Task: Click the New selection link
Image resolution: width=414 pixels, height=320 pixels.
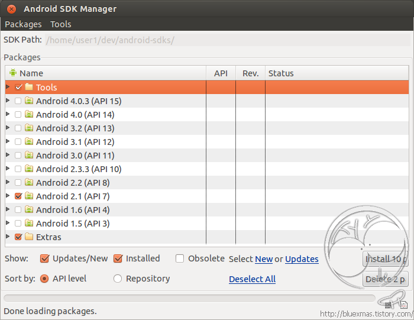Action: 264,259
